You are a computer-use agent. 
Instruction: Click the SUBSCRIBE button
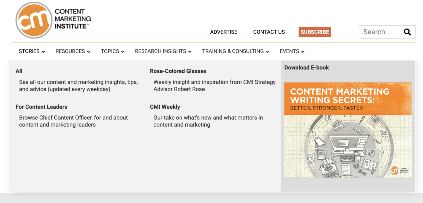coord(314,32)
